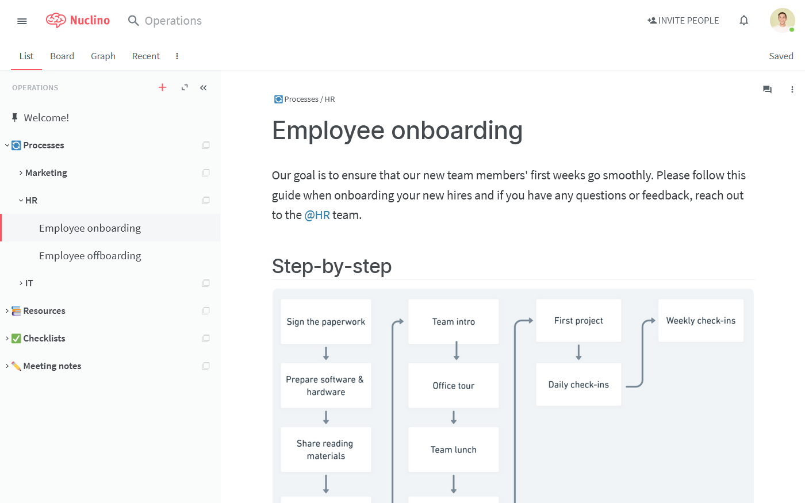Click the Office tour flowchart box
Screen dimensions: 805x503
click(x=454, y=386)
